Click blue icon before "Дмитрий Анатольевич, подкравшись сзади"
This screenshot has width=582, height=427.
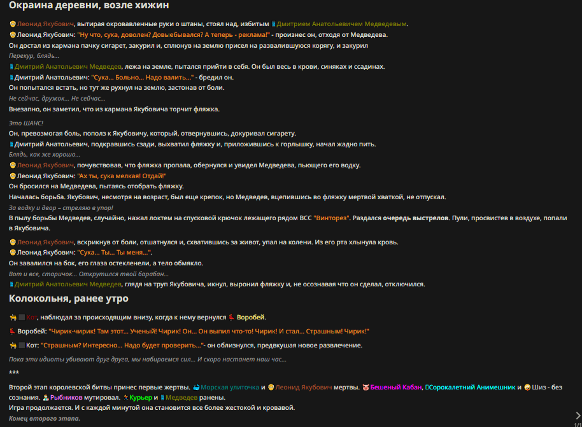(x=11, y=144)
